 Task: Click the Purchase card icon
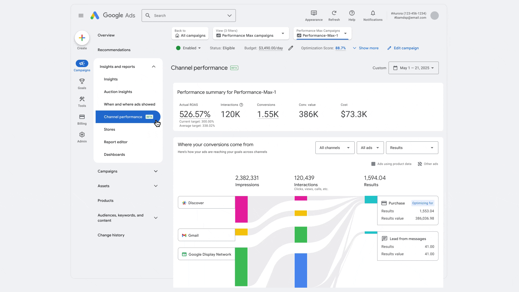pyautogui.click(x=384, y=203)
